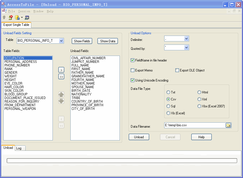Image resolution: width=243 pixels, height=178 pixels.
Task: Select SPOUSE_NAME in Unload Fields
Action: tap(95, 87)
